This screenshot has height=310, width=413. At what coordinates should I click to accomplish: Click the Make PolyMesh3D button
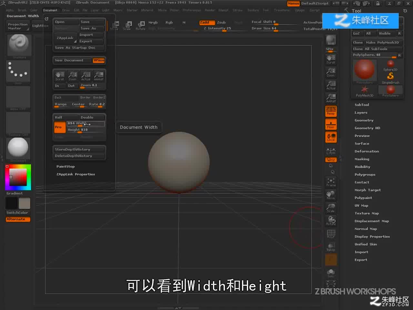click(x=384, y=42)
